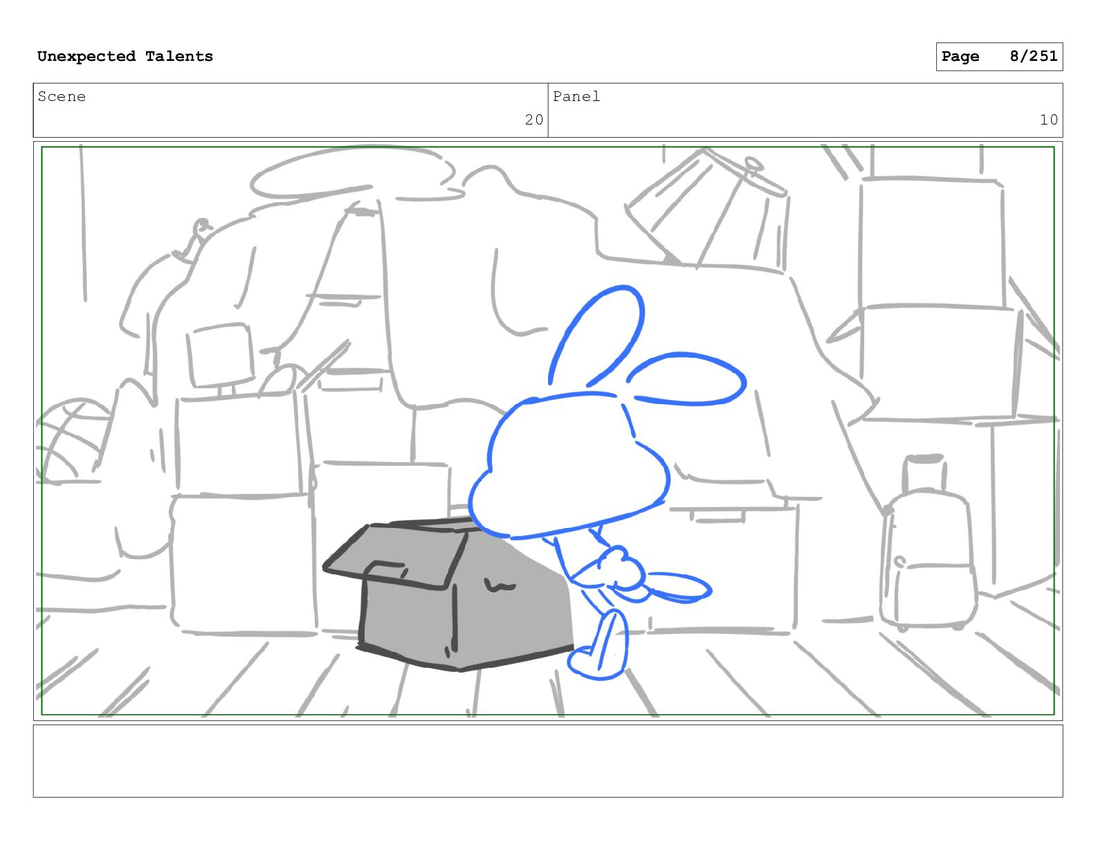Click the 'Unexpected Talents' title text

click(x=125, y=56)
